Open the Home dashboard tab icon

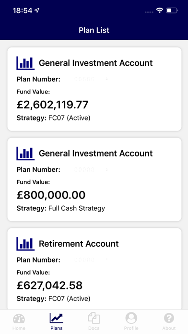coord(19,319)
